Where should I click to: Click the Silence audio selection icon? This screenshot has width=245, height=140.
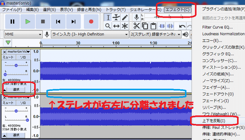pos(170,26)
